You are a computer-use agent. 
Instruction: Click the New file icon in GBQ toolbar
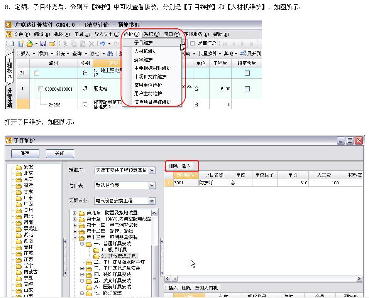pos(12,44)
